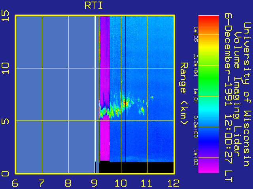Click the 1e+05 colorbar label

pyautogui.click(x=196, y=34)
